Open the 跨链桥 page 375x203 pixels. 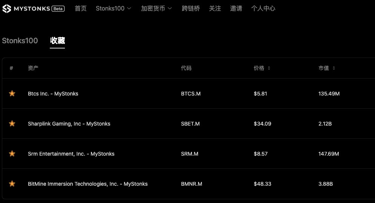pos(191,8)
